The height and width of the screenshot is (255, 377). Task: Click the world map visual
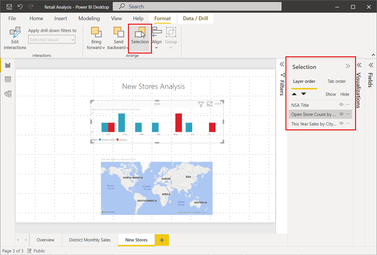(157, 188)
